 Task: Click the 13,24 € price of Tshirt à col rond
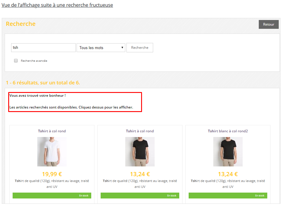tap(140, 174)
